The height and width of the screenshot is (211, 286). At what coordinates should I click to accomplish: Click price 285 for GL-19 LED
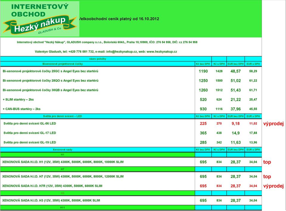tap(203, 143)
